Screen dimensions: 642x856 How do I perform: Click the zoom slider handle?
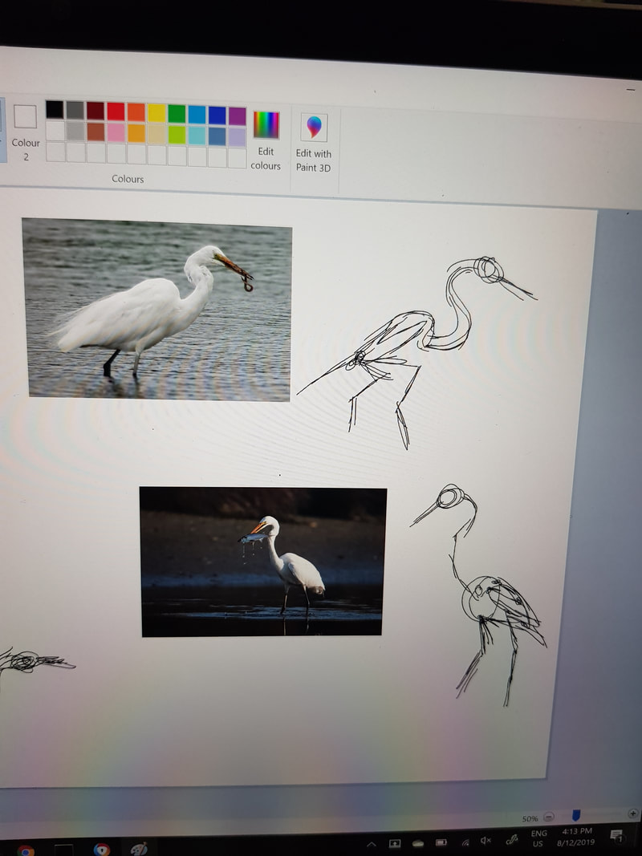(x=575, y=815)
